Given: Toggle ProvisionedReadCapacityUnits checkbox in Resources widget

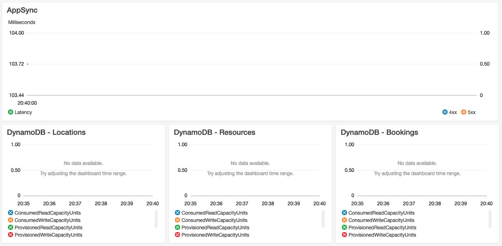Looking at the screenshot, I should (x=178, y=227).
